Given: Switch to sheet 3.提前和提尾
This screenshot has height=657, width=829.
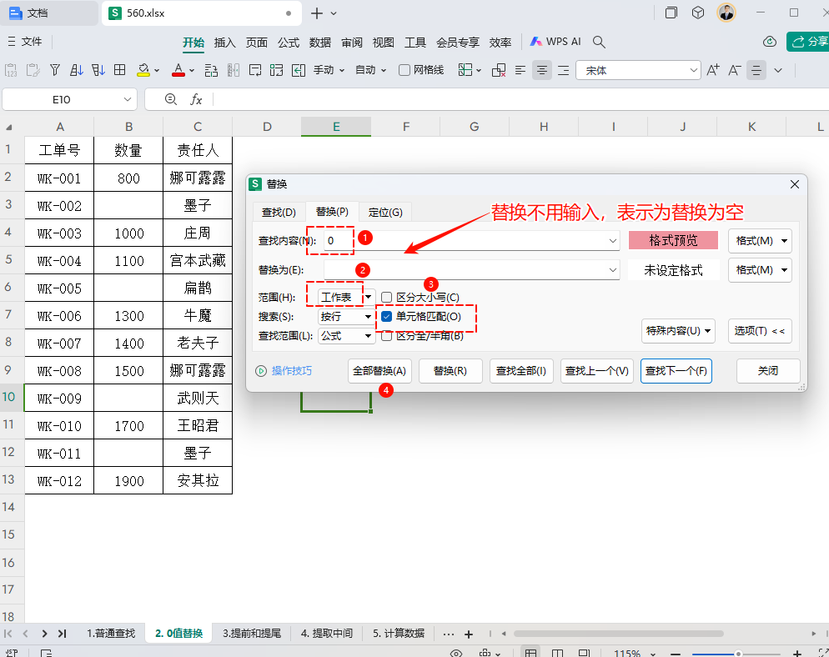Looking at the screenshot, I should [x=252, y=633].
